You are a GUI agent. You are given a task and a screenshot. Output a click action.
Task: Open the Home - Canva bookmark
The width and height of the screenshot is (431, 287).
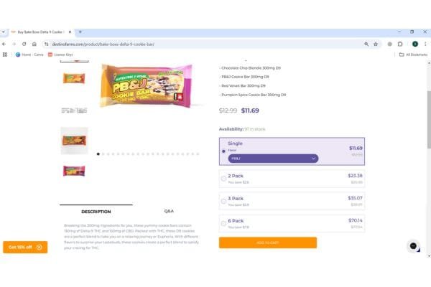tap(30, 55)
